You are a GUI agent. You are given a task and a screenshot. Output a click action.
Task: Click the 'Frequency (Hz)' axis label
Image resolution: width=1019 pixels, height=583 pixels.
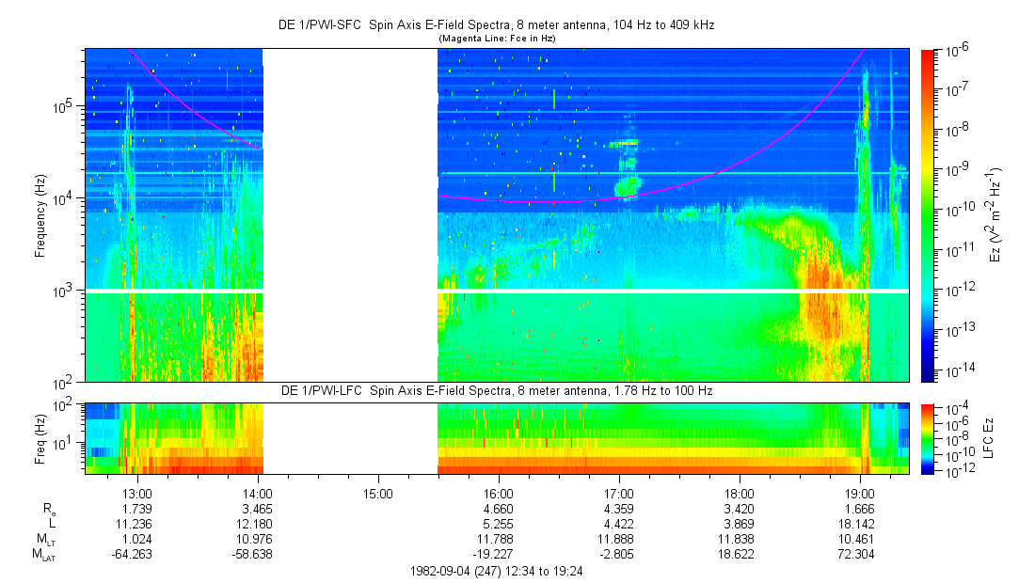pos(40,215)
